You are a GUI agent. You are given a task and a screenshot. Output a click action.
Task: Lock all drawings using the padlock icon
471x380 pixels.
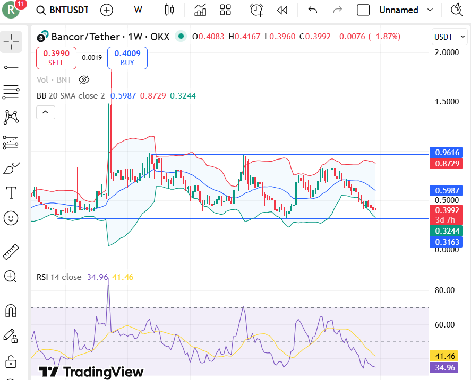(11, 361)
